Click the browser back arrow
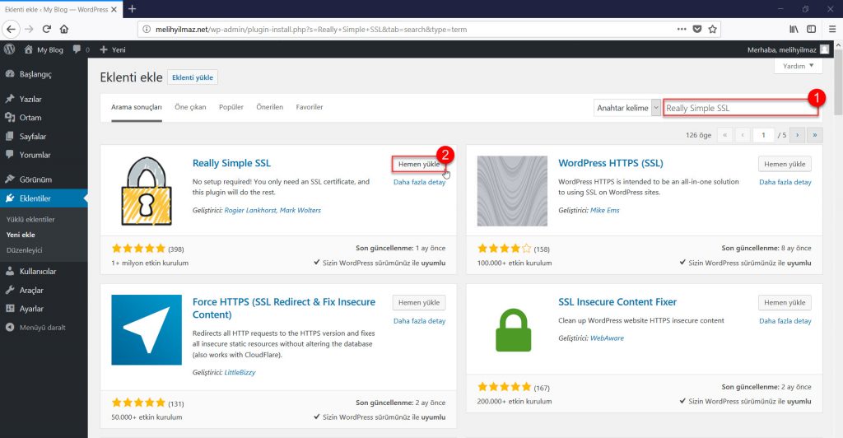843x438 pixels. click(x=12, y=29)
